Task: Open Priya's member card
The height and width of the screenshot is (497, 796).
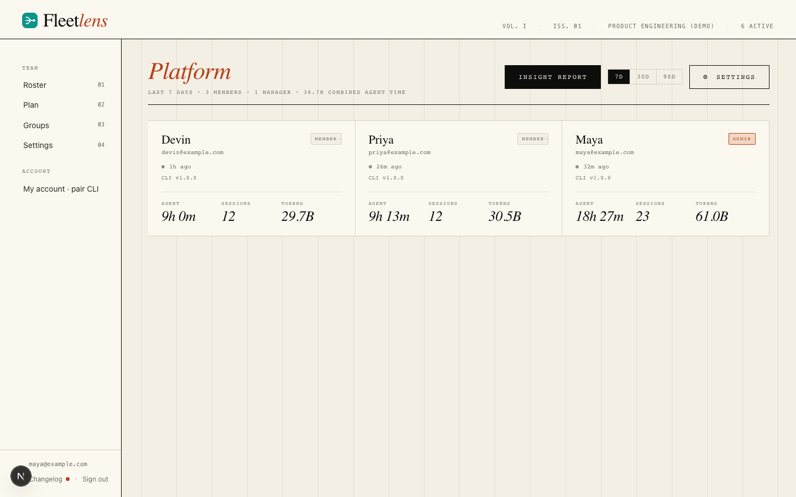Action: click(458, 178)
